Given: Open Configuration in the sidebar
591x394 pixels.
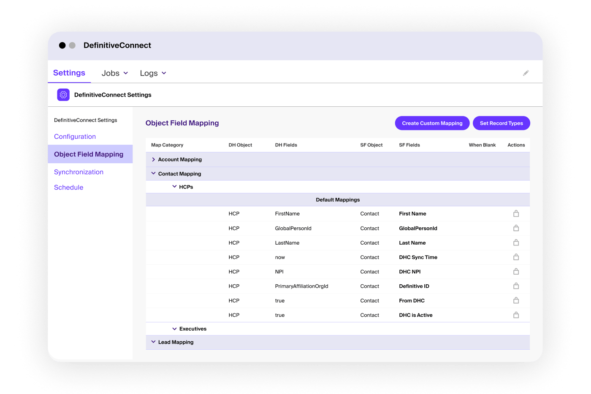Looking at the screenshot, I should point(75,137).
